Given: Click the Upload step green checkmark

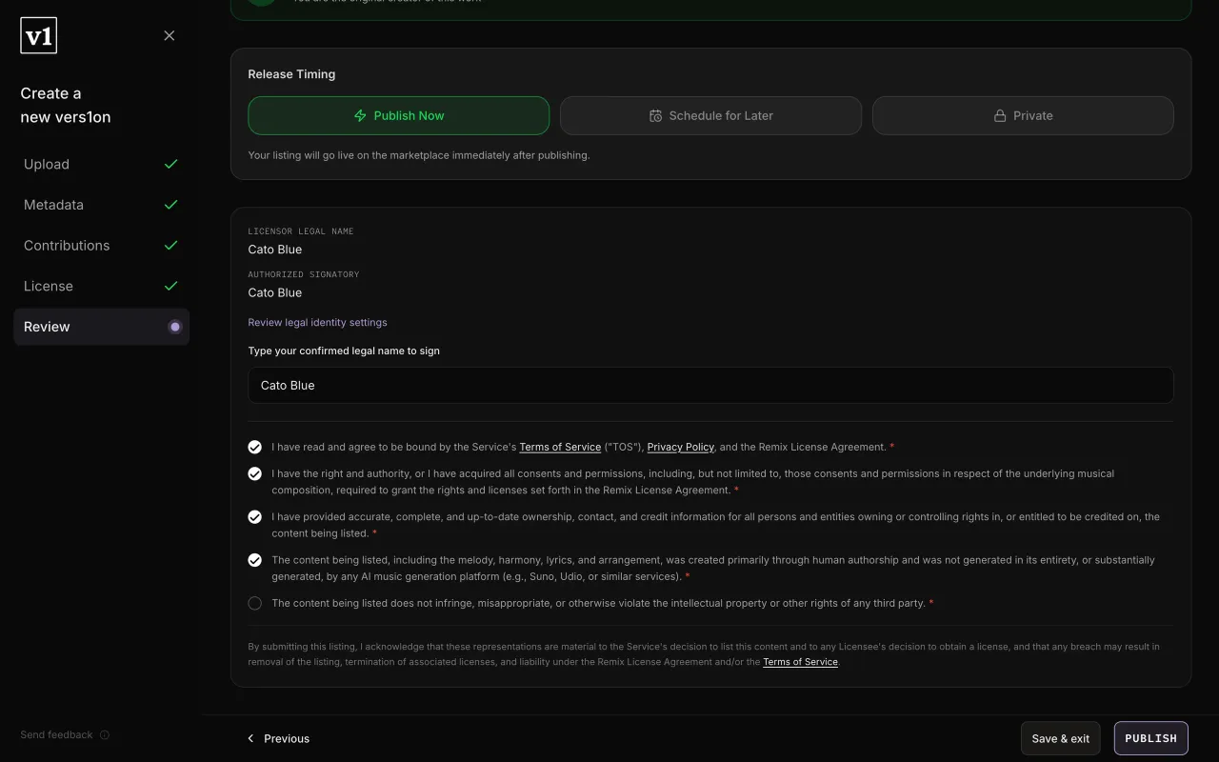Looking at the screenshot, I should point(171,164).
